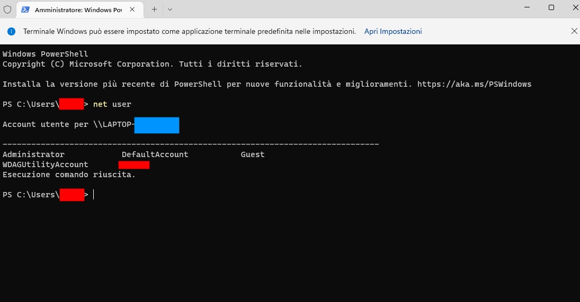Click 'Account utente per' line
This screenshot has height=302, width=580.
click(91, 124)
